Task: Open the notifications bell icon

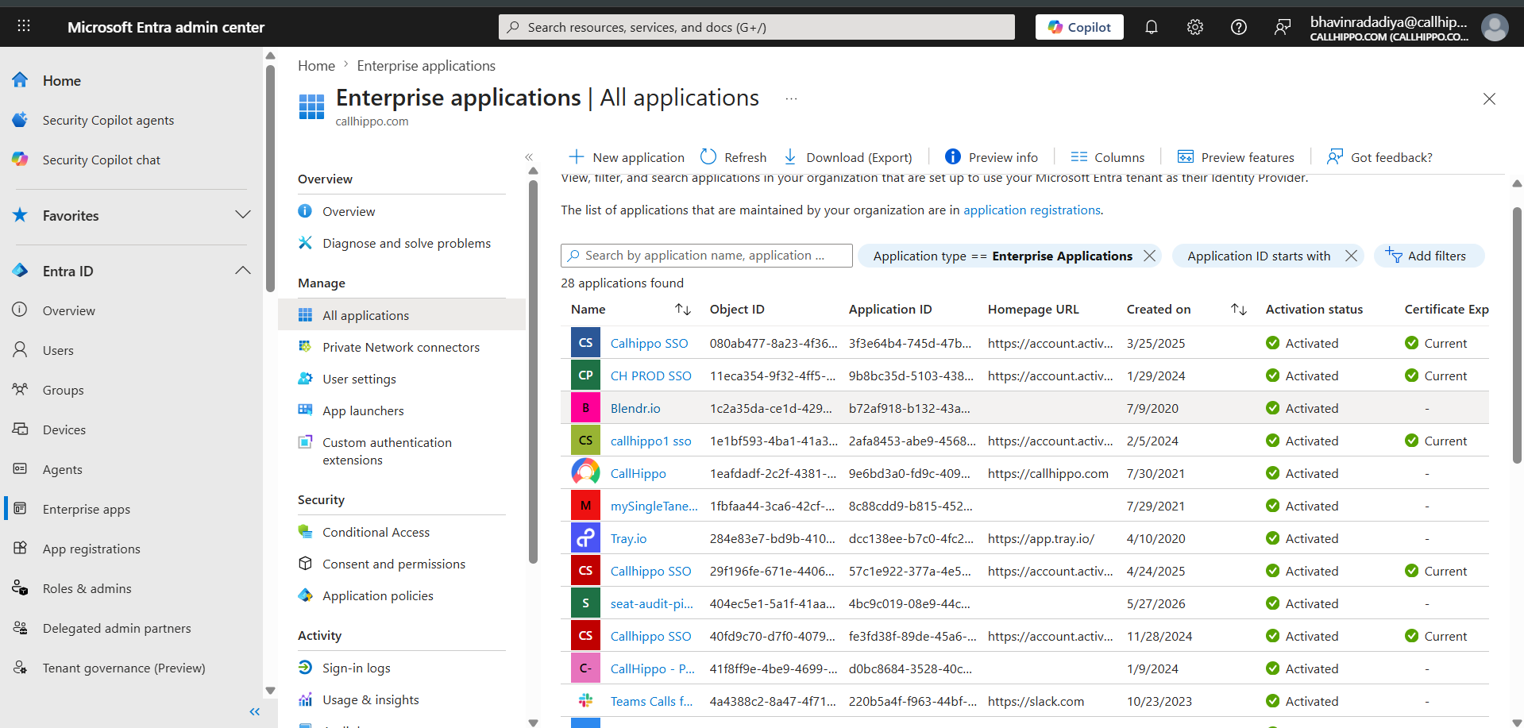Action: pos(1151,27)
